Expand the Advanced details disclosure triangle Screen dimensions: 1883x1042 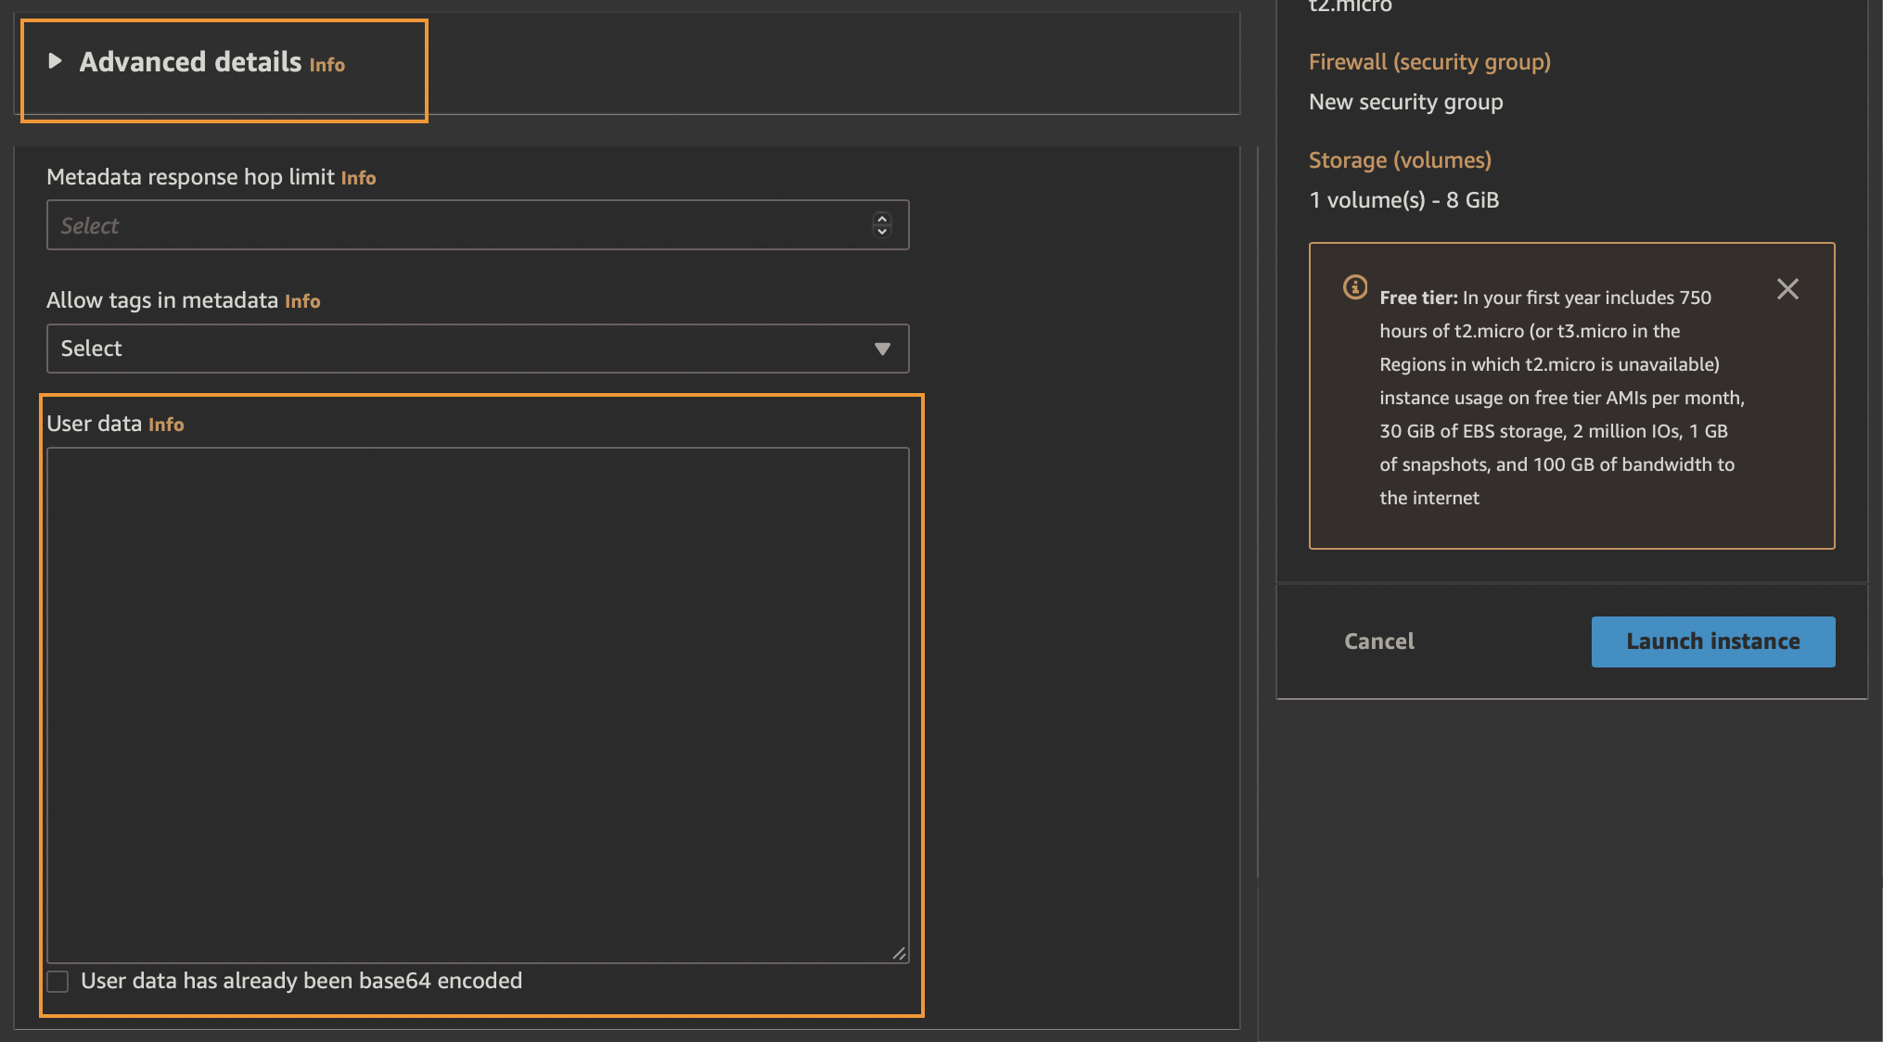[x=55, y=61]
